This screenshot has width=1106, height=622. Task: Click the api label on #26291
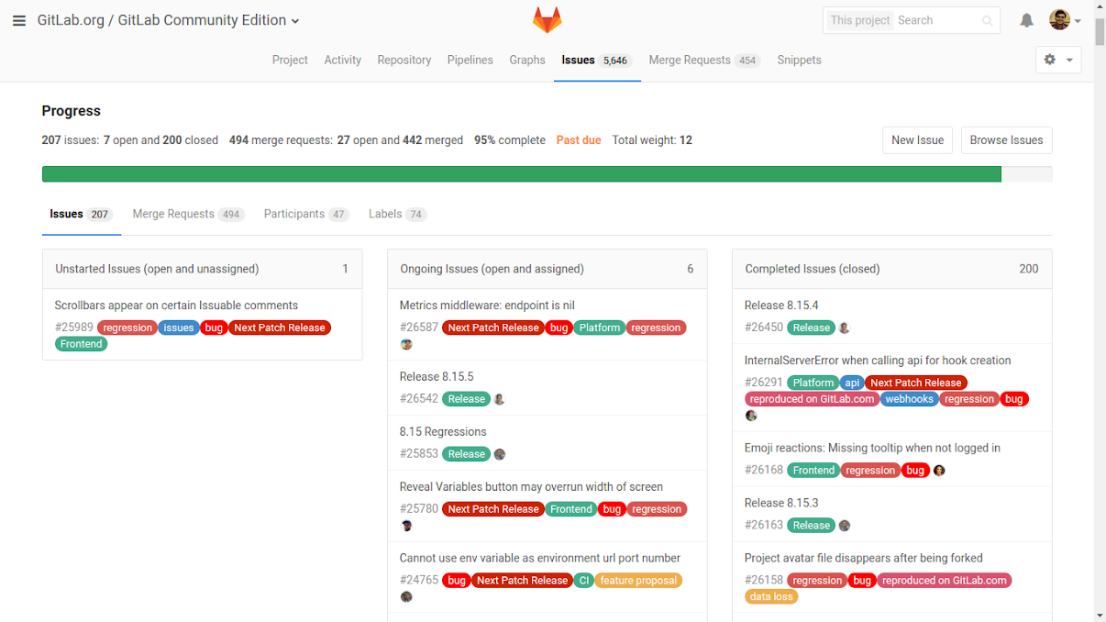[x=852, y=383]
